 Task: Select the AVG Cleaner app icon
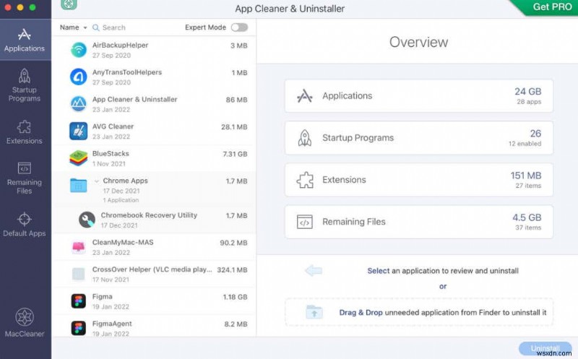(x=79, y=131)
